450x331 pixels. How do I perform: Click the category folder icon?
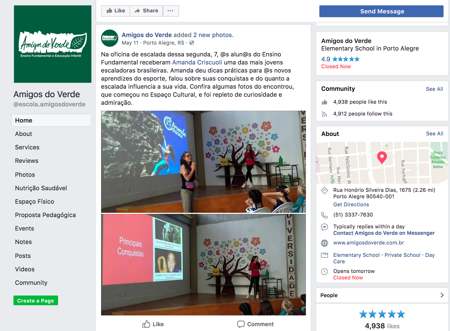point(324,255)
